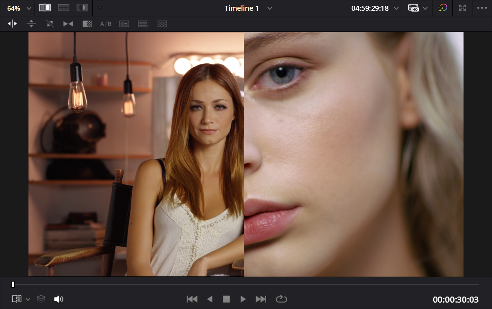Select the box wipe picture-in-picture icon
This screenshot has height=309, width=492.
click(x=124, y=24)
